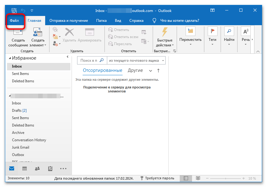The height and width of the screenshot is (187, 267).
Task: Open the Archive folder
Action: [39, 133]
